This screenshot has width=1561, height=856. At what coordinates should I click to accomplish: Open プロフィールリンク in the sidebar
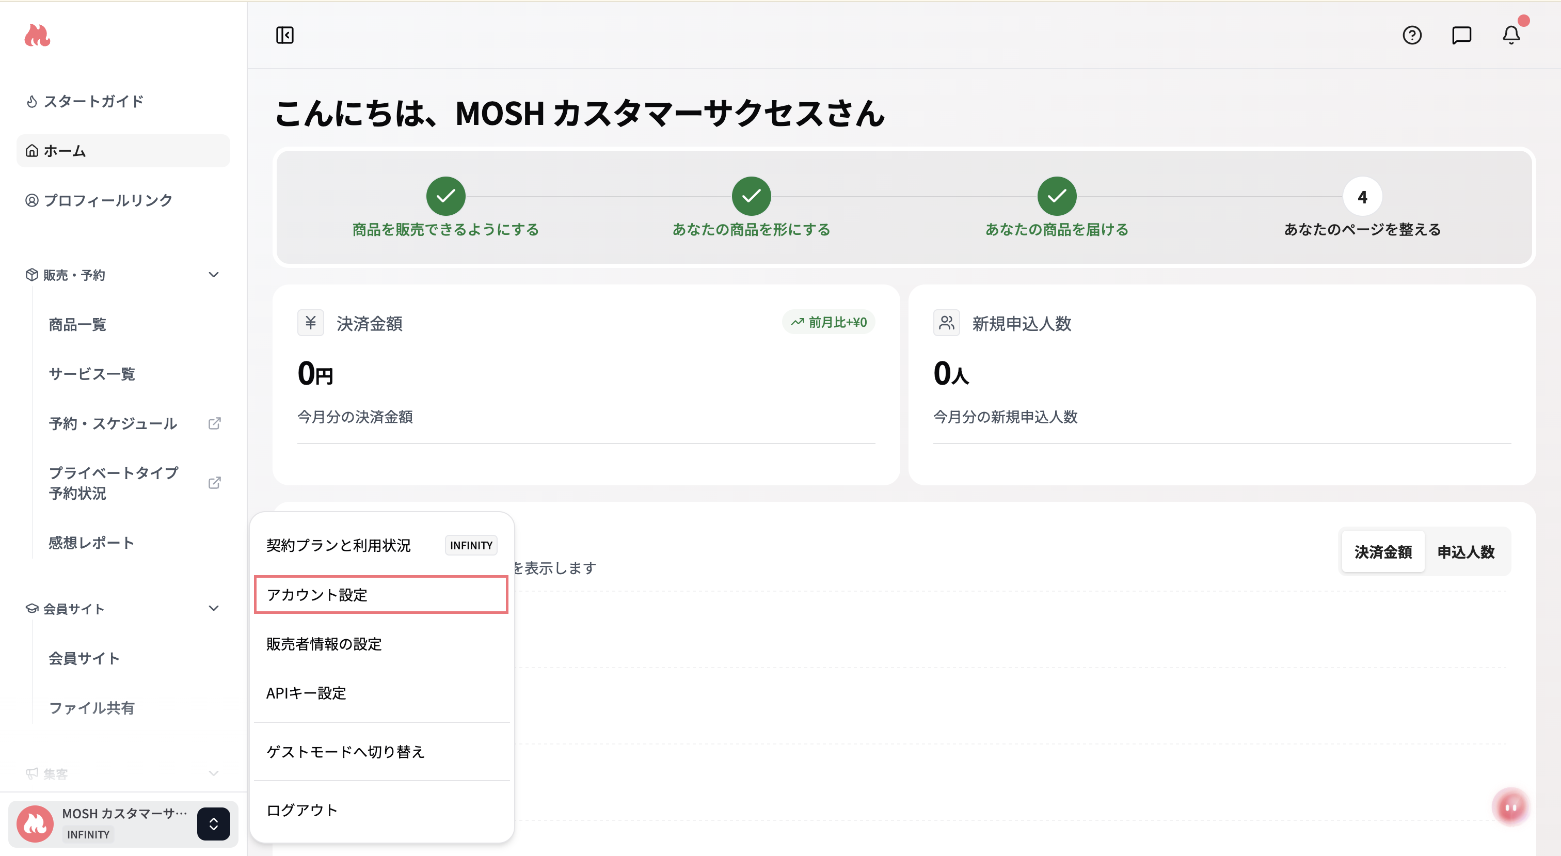click(x=123, y=200)
